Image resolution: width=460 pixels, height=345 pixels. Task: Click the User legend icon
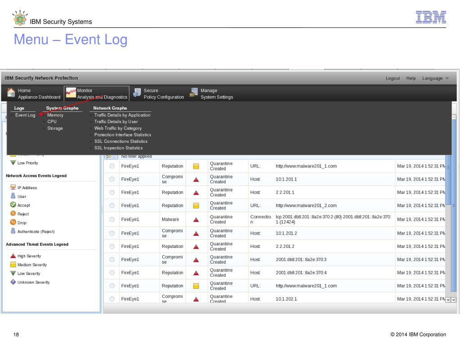pos(13,196)
